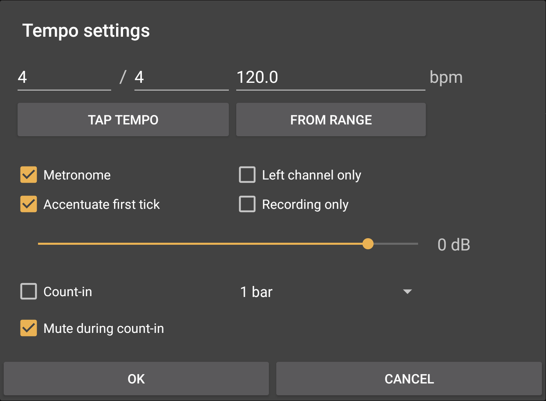This screenshot has height=401, width=546.
Task: Click the FROM RANGE button
Action: pos(331,120)
